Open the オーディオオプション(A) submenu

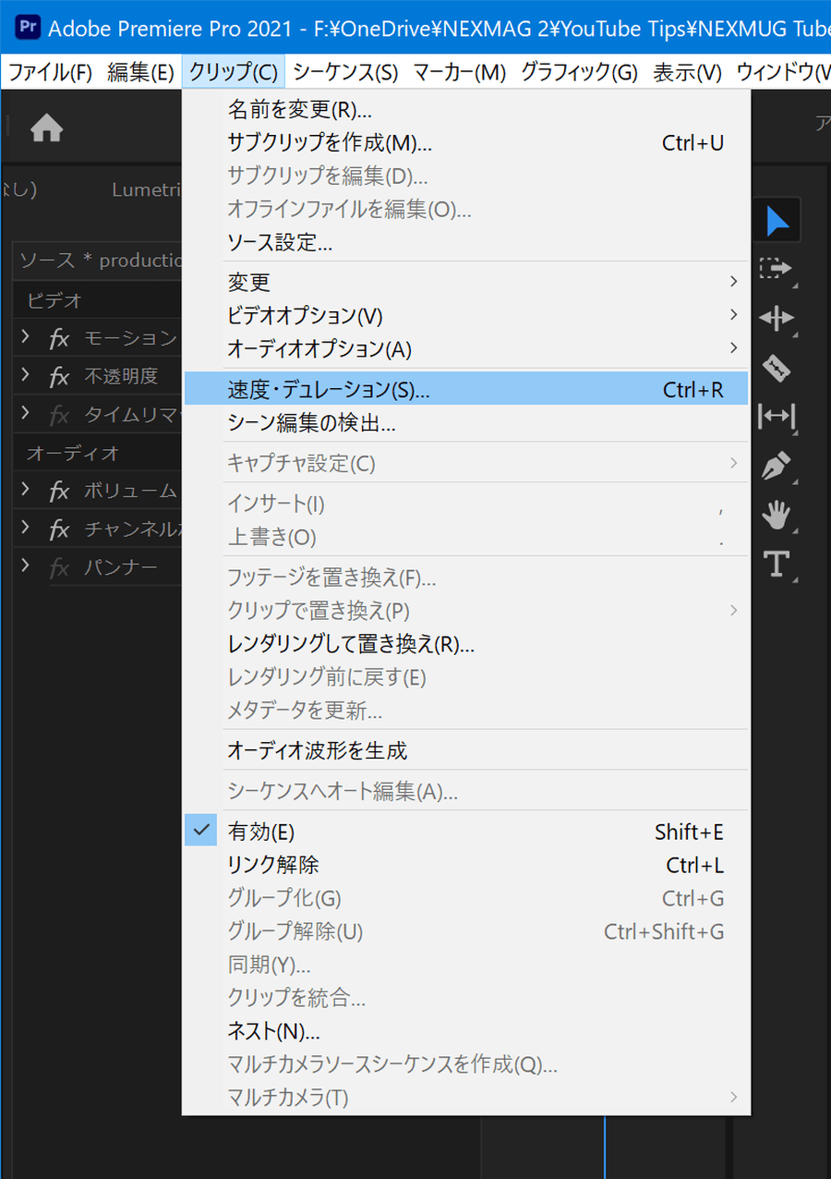[x=466, y=349]
